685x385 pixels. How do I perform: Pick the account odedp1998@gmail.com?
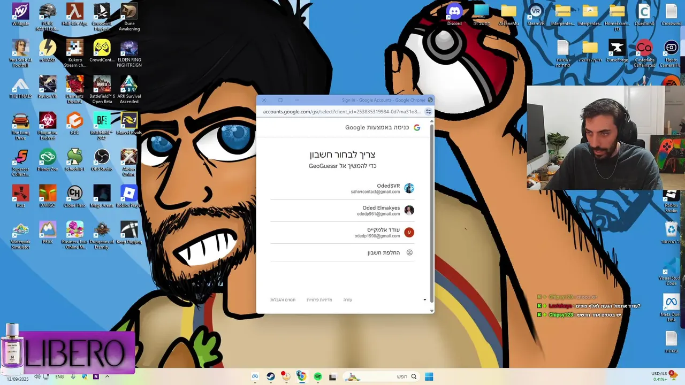[342, 233]
